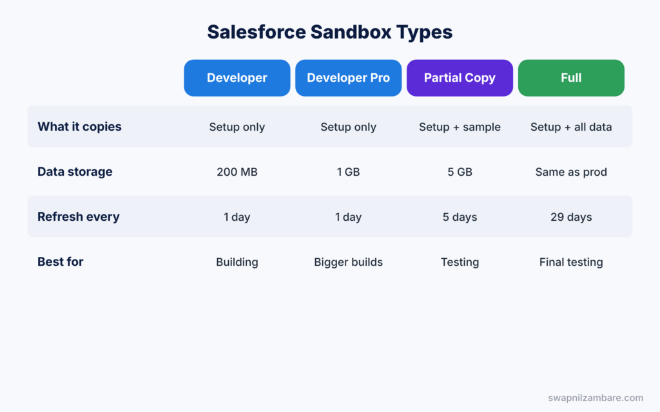The image size is (660, 412).
Task: Click '1 day' refresh under Developer Pro
Action: coord(349,217)
